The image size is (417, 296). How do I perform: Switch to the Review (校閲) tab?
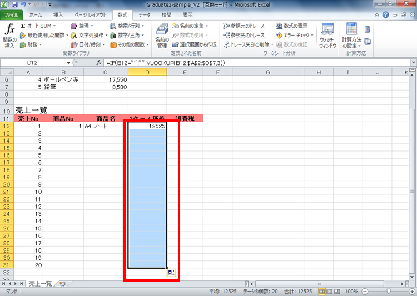pos(166,15)
